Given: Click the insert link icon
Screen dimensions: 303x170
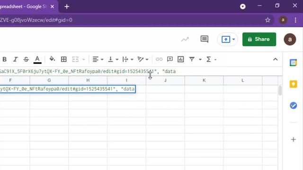Looking at the screenshot, I should (159, 59).
